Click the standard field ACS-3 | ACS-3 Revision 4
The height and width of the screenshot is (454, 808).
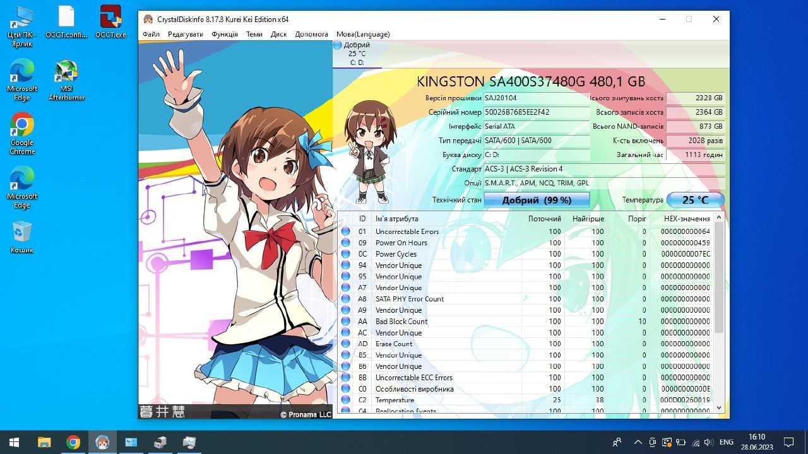pos(604,169)
